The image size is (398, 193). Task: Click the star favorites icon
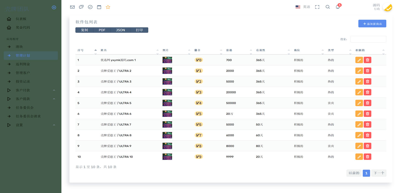click(x=108, y=7)
